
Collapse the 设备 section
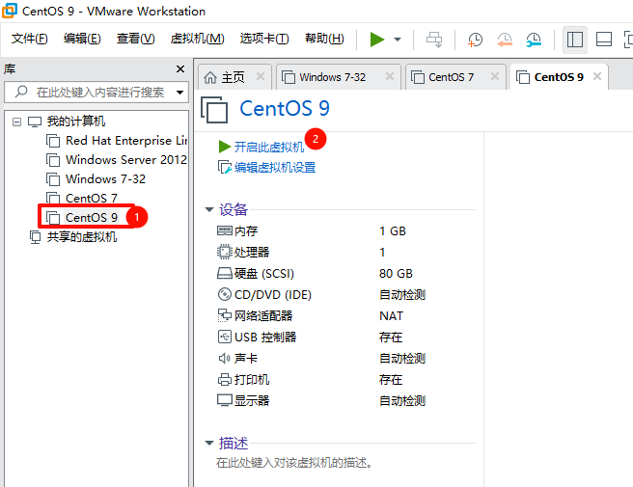[x=209, y=209]
